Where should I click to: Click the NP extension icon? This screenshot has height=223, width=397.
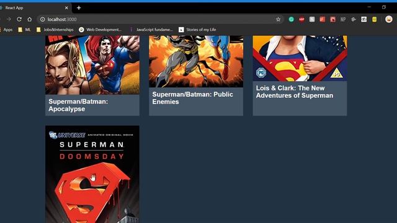(343, 19)
